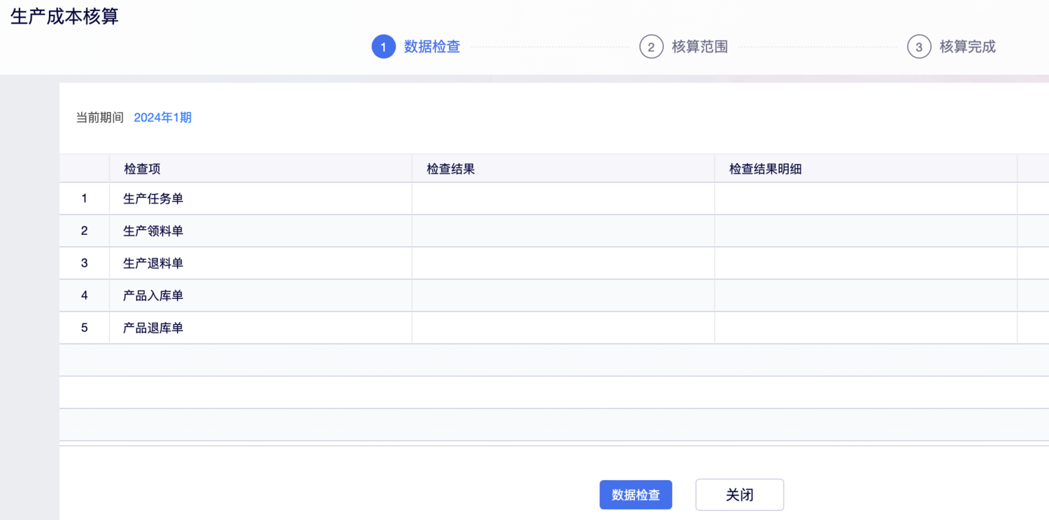Select the 生产领料单 row
This screenshot has height=520, width=1049.
point(153,231)
